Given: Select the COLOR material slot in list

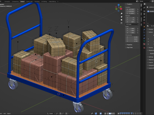Looking at the screenshot, I should [150, 11].
